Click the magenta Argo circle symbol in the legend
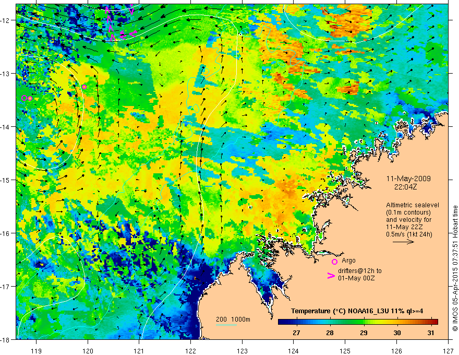 point(334,262)
